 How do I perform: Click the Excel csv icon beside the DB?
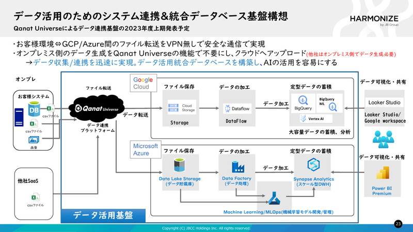tap(51, 108)
